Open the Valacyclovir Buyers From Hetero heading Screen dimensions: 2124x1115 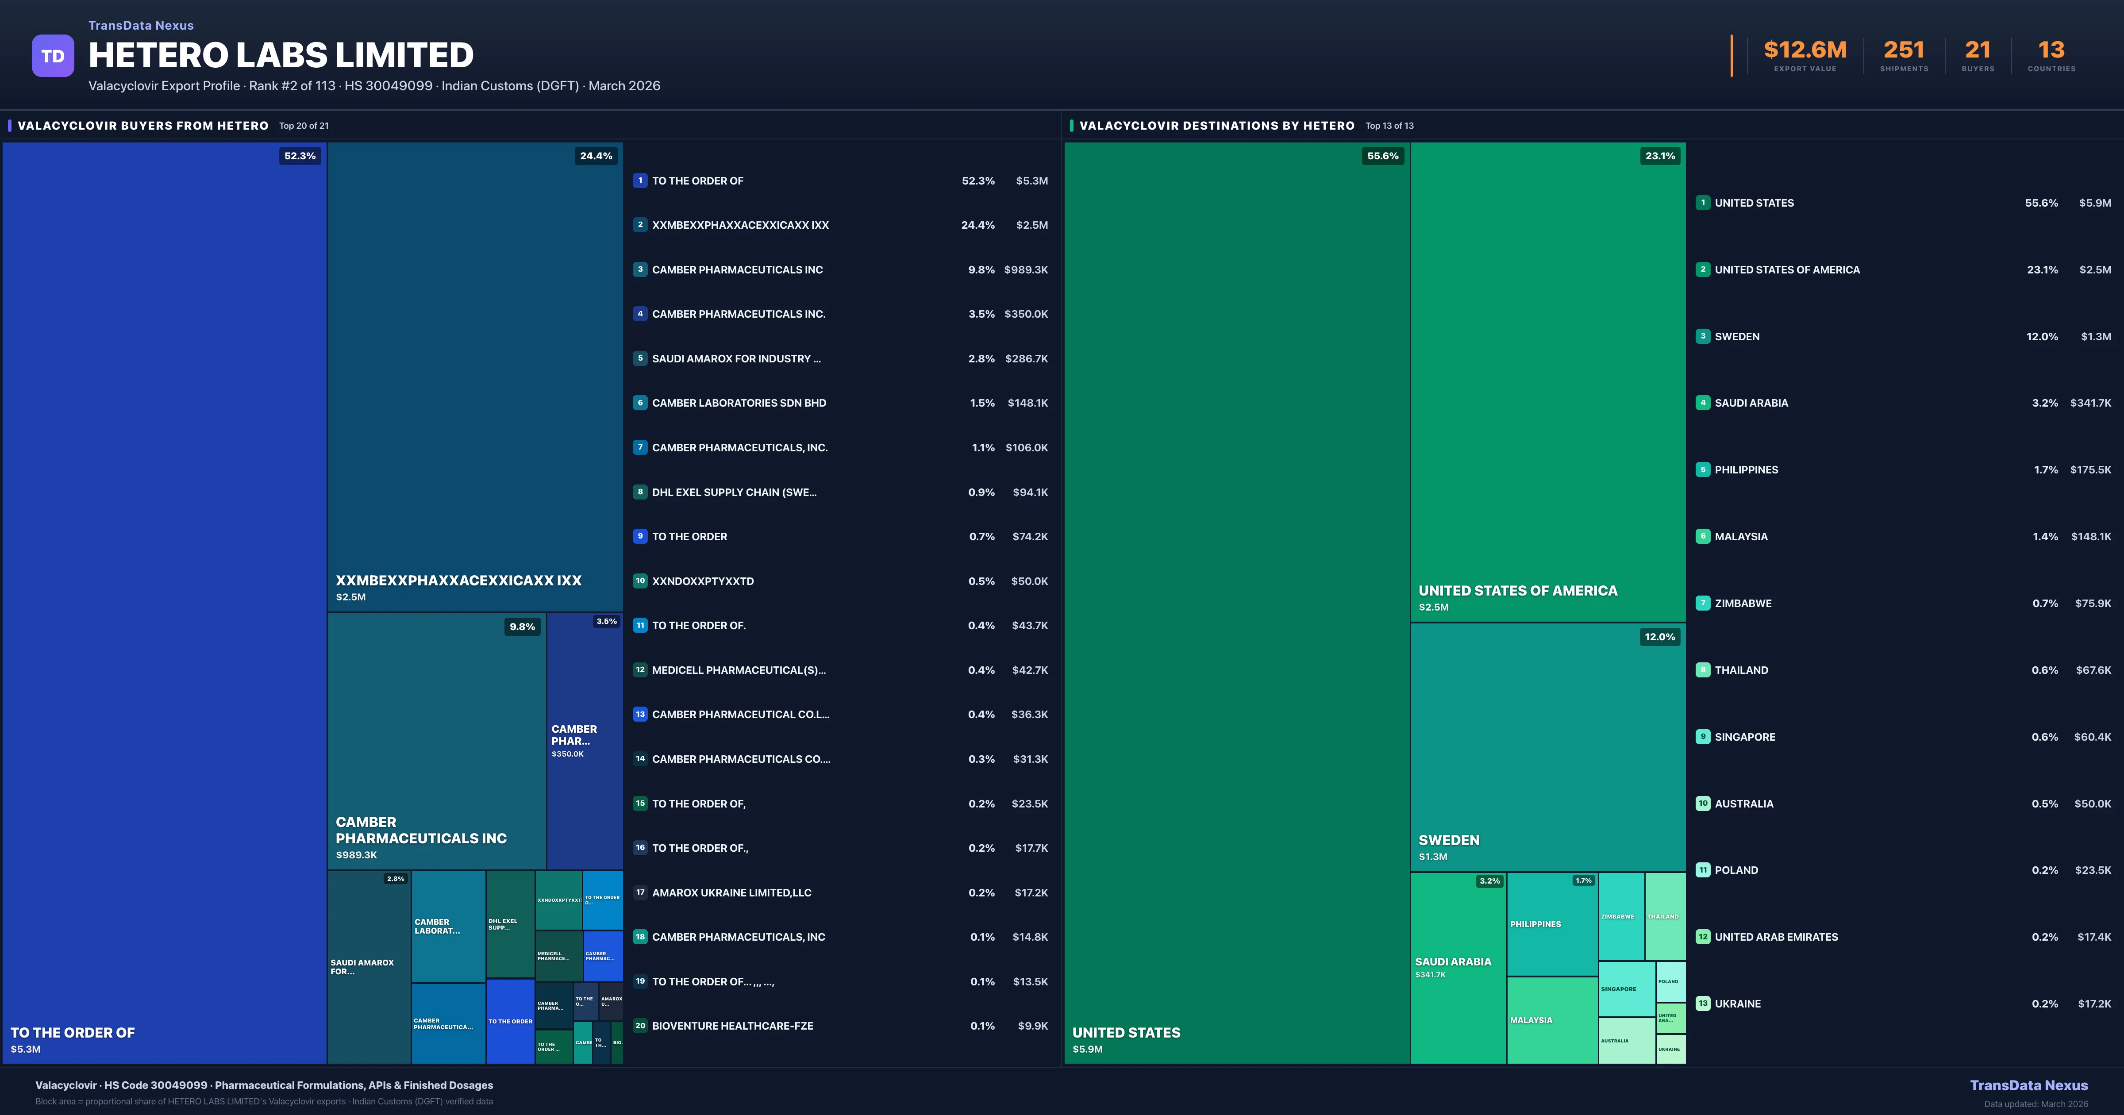pos(142,125)
